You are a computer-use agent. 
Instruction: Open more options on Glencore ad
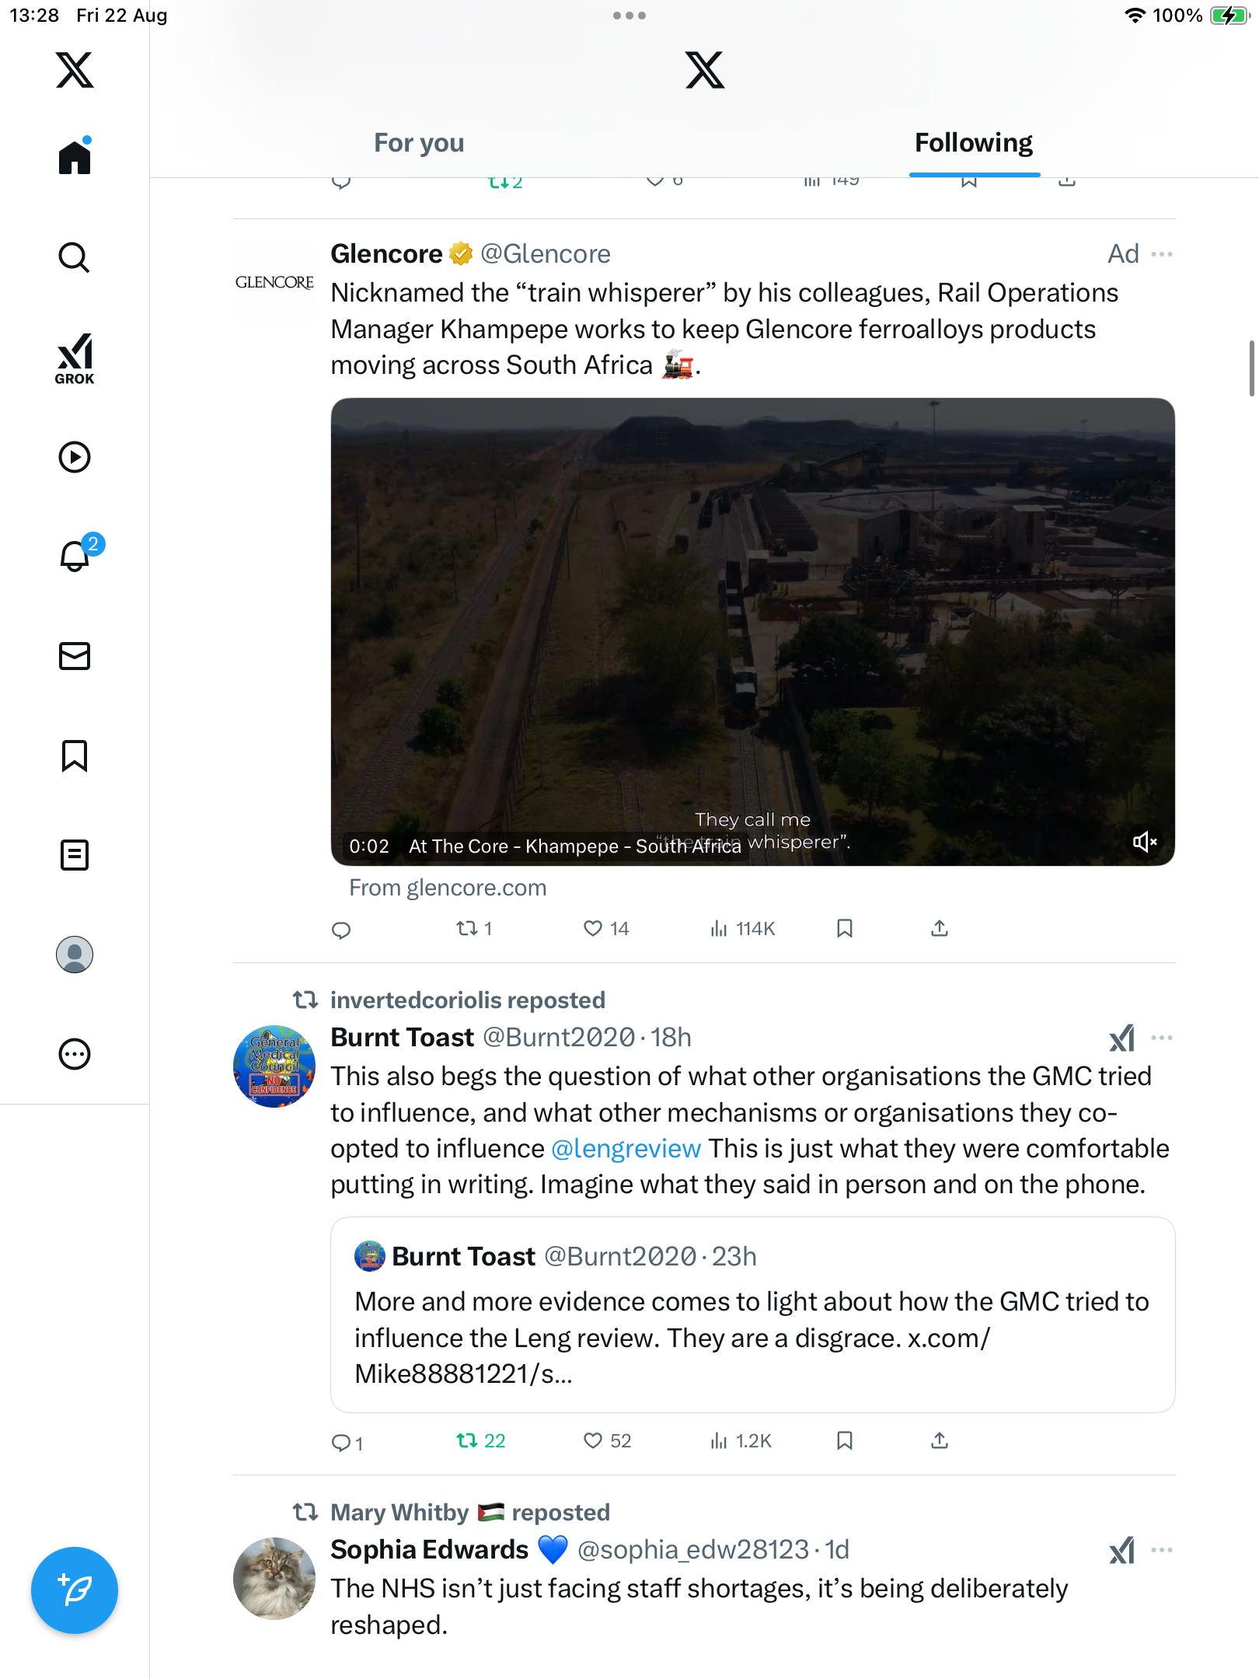[1162, 254]
